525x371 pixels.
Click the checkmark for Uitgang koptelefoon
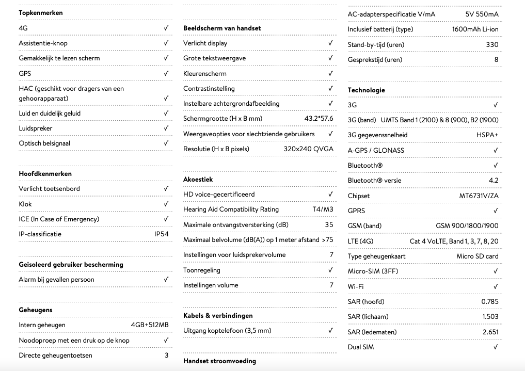[331, 330]
